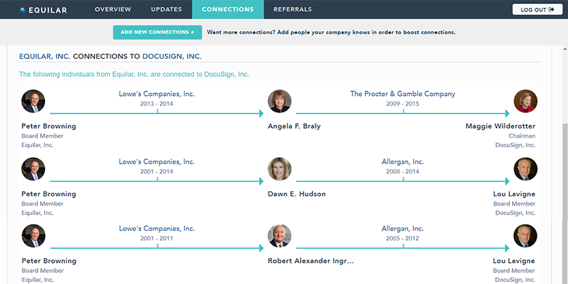Image resolution: width=568 pixels, height=284 pixels.
Task: Open Peter Browning's photo in first row
Action: click(33, 101)
